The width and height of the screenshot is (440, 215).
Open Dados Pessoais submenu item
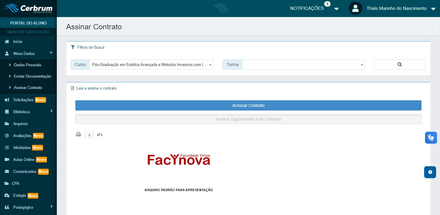pos(28,65)
